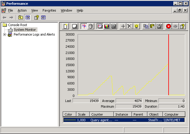Click the Copy Properties icon
The height and width of the screenshot is (134, 190).
click(146, 26)
